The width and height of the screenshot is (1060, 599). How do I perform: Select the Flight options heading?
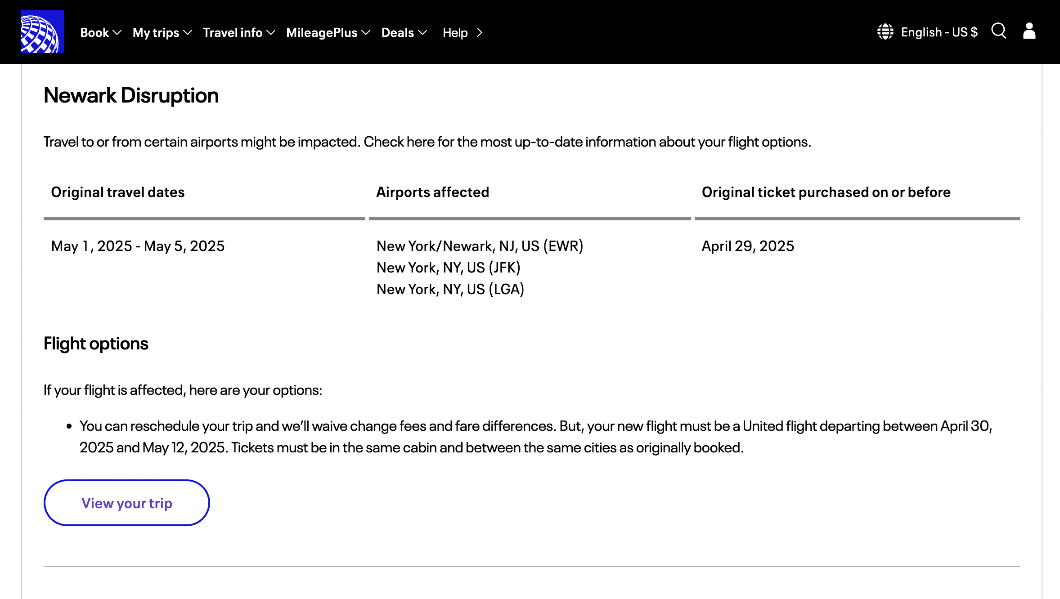coord(96,344)
